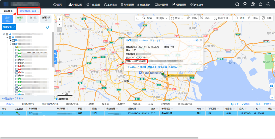Open 统计报表 menu
The image size is (275, 139).
[144, 5]
